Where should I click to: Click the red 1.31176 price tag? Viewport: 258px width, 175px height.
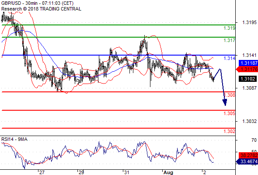coord(247,69)
